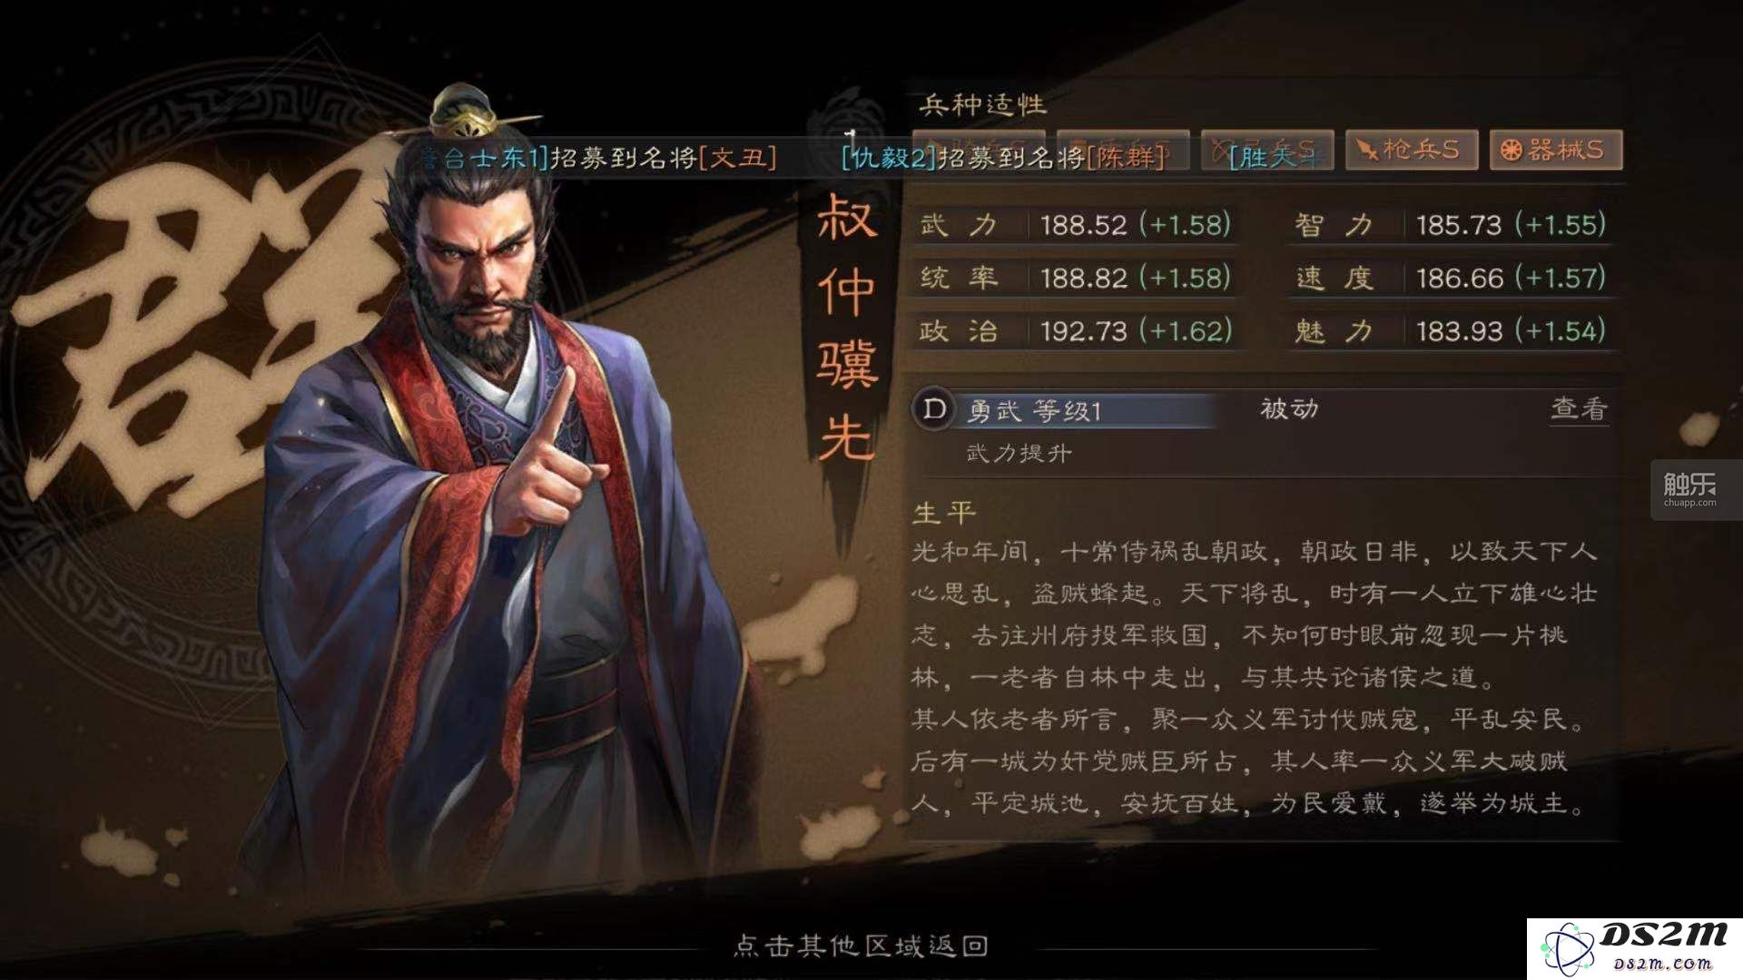
Task: Select the 器械S troop aptitude badge
Action: point(1556,150)
